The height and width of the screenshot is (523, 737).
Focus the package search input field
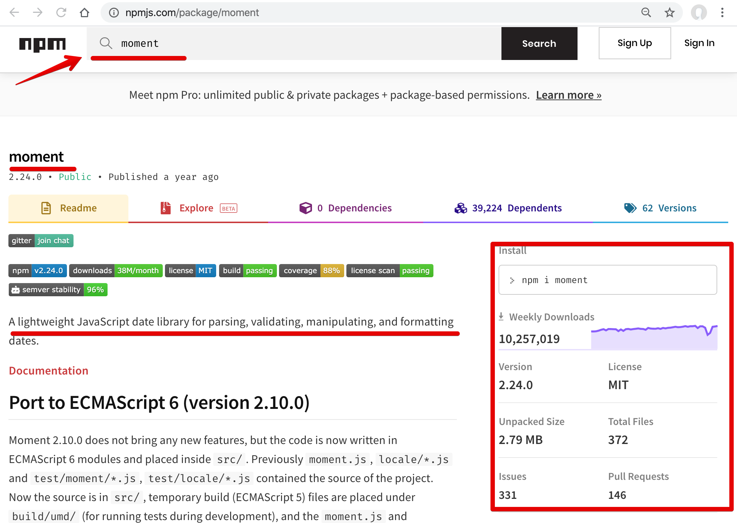click(x=293, y=43)
